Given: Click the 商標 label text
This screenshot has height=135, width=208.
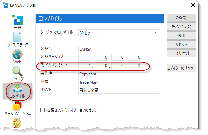Looking at the screenshot, I should pyautogui.click(x=44, y=82).
